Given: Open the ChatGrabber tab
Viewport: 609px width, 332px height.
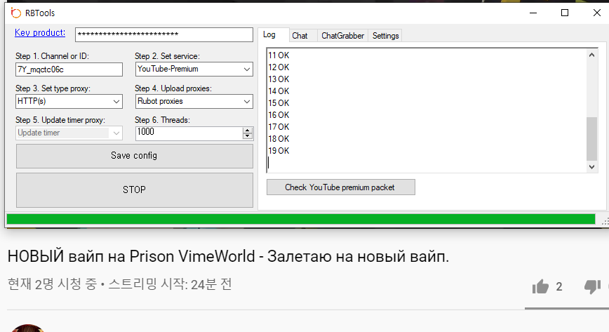Looking at the screenshot, I should 342,36.
